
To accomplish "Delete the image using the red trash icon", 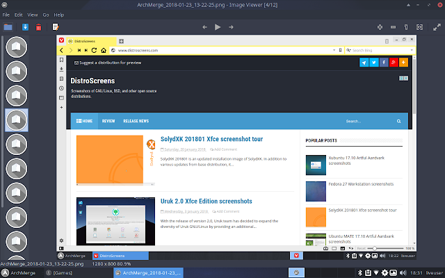I will (x=39, y=27).
